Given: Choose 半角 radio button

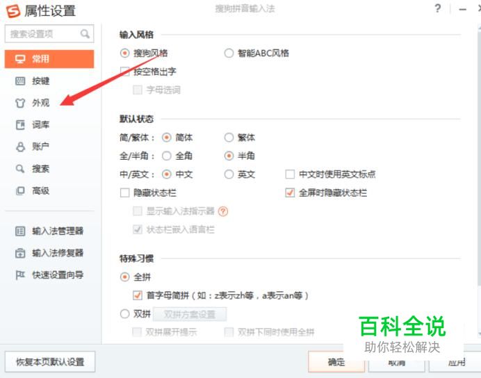Looking at the screenshot, I should 229,156.
